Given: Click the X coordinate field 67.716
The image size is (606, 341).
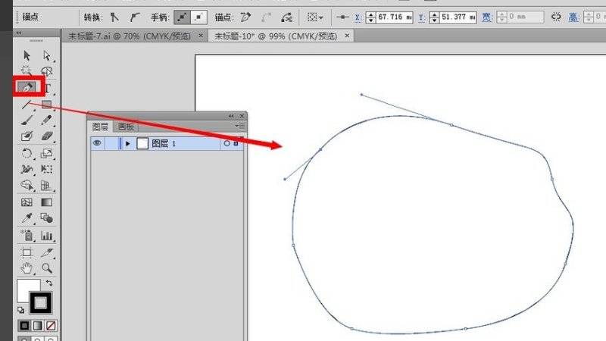Looking at the screenshot, I should pos(394,17).
